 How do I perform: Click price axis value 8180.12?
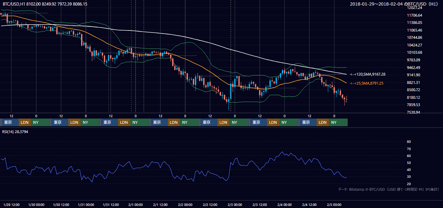(414, 97)
